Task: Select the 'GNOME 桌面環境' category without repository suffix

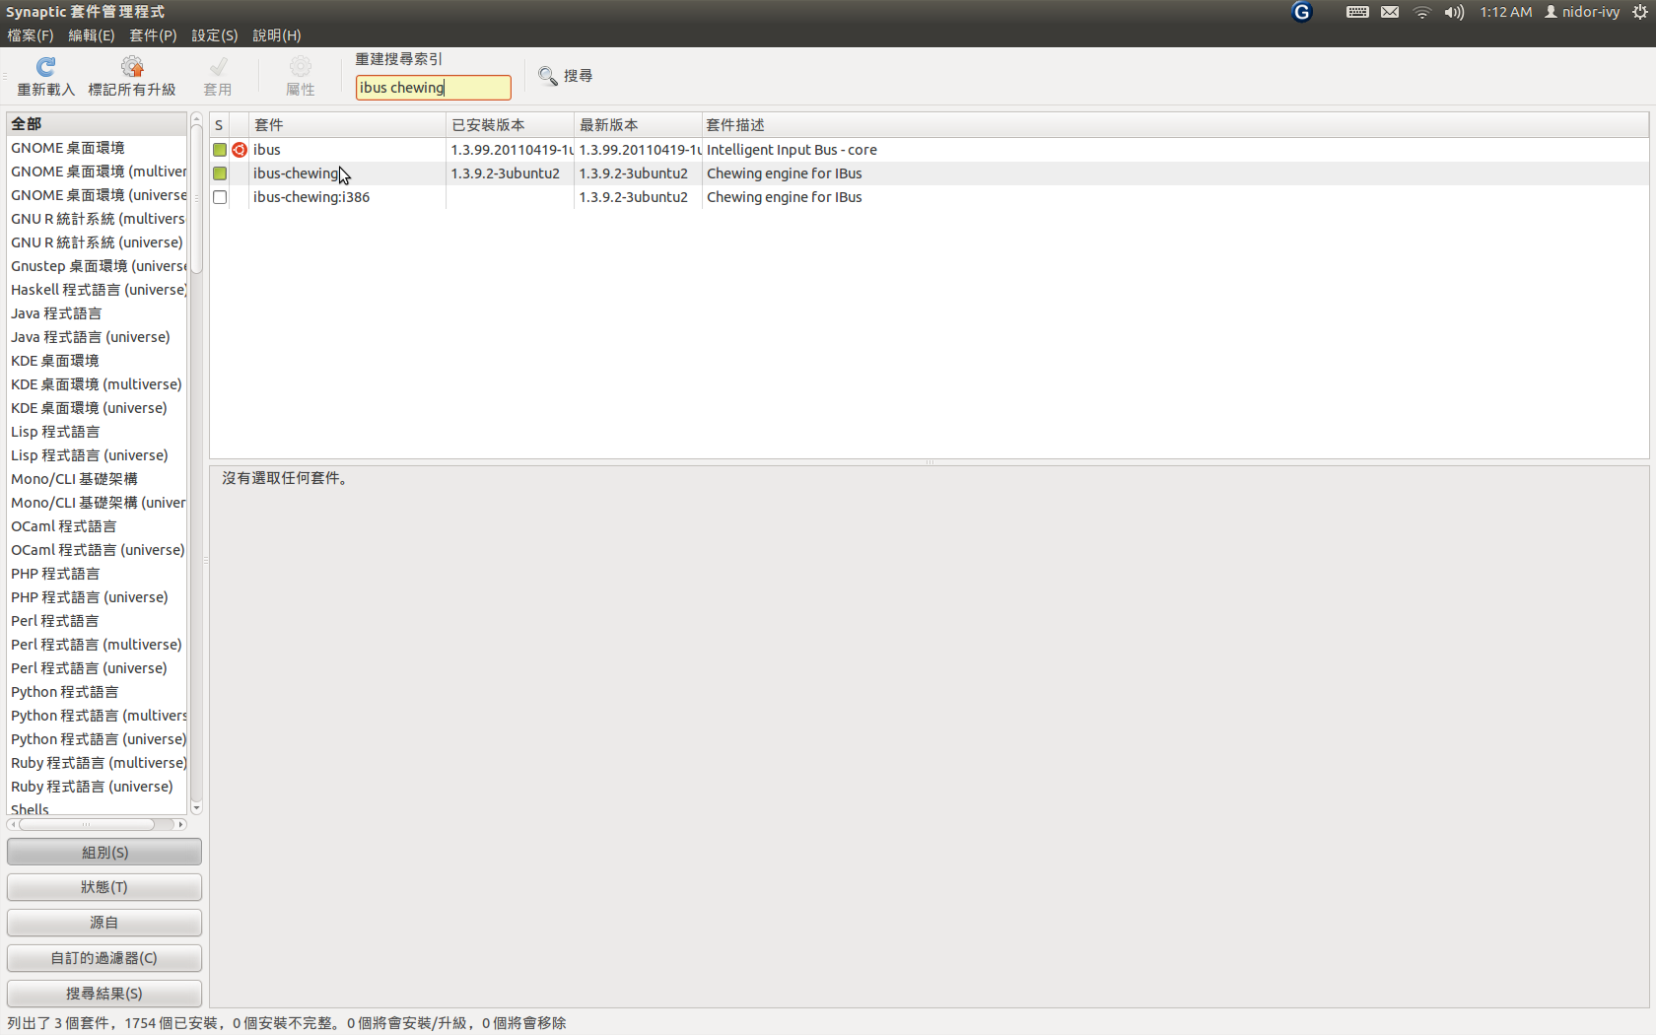Action: tap(97, 148)
